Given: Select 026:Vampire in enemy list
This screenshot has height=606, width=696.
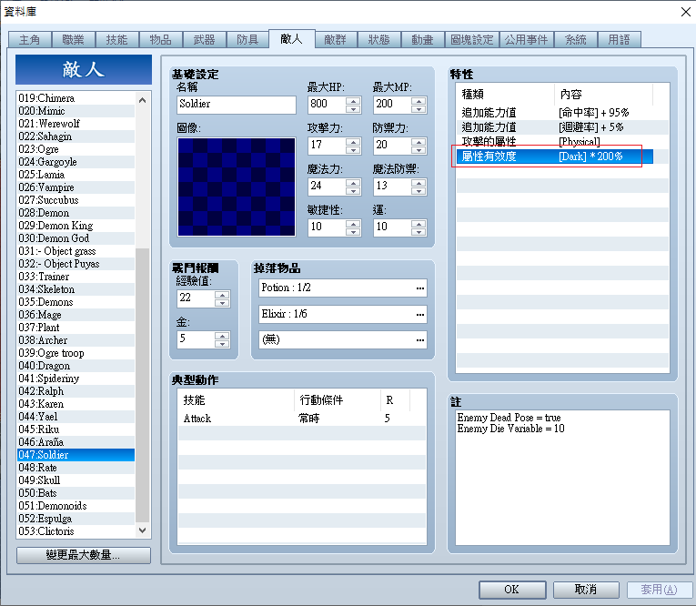Looking at the screenshot, I should pyautogui.click(x=76, y=187).
